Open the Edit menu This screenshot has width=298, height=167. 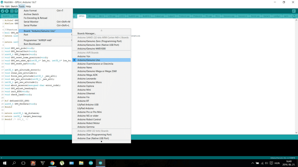point(7,6)
